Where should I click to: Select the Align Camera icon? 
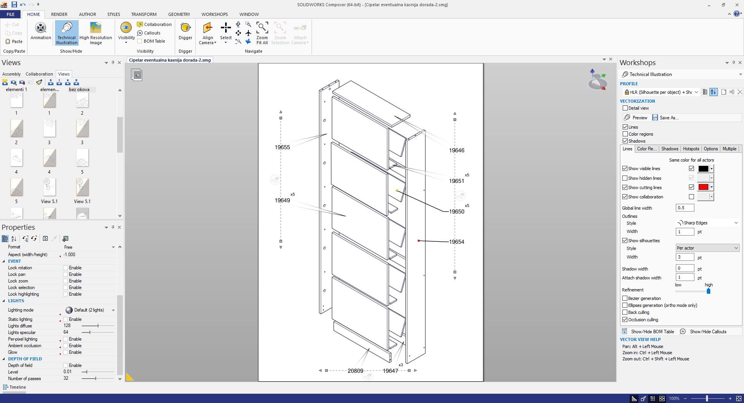[x=207, y=33]
